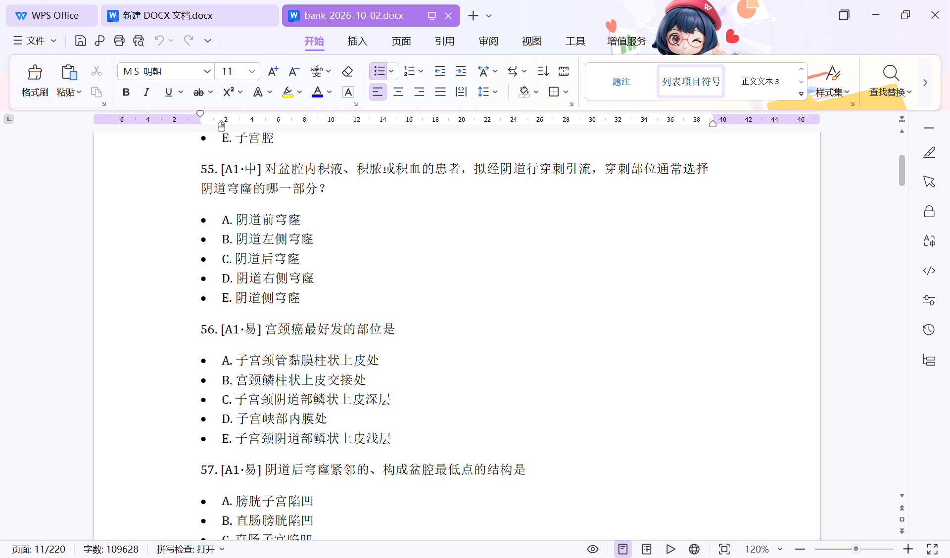Viewport: 950px width, 558px height.
Task: Click the Print Preview icon
Action: 139,41
